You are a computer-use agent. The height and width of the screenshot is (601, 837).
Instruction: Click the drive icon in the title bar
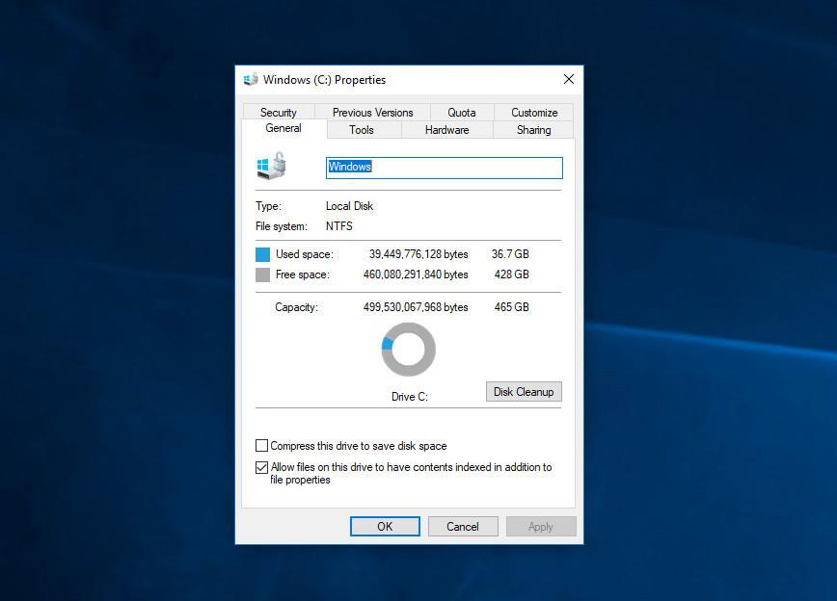(x=251, y=79)
